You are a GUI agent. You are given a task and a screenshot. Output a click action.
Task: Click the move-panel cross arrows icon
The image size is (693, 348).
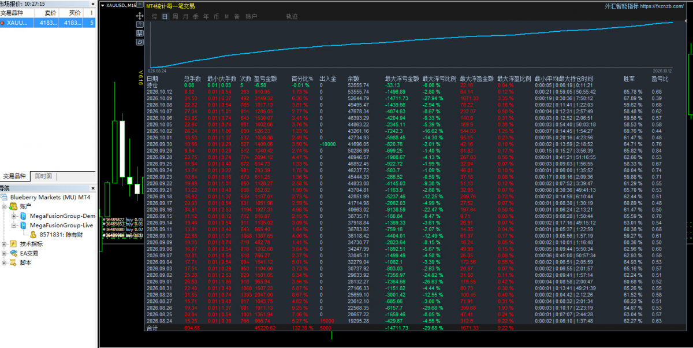pos(140,16)
